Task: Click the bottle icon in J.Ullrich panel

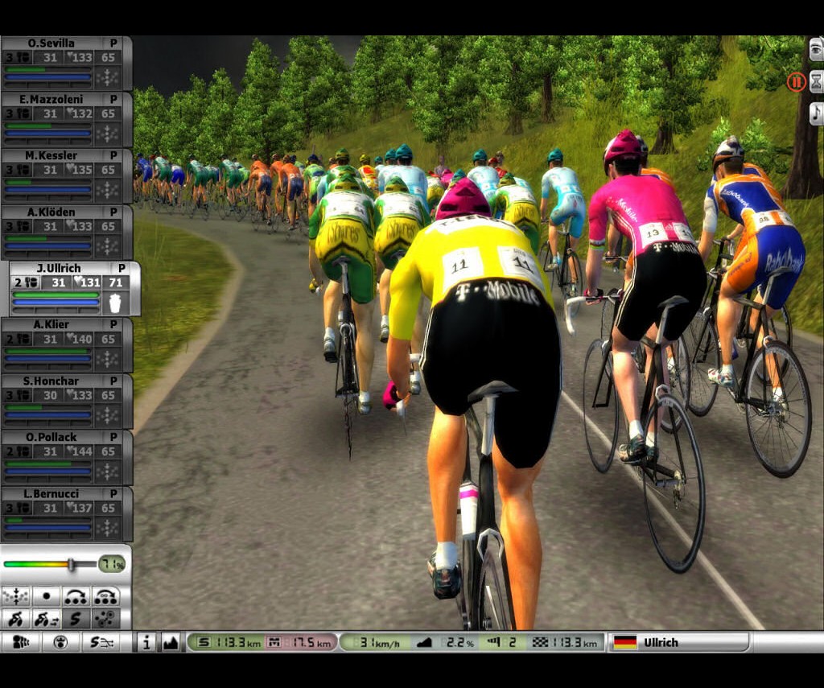Action: 114,303
